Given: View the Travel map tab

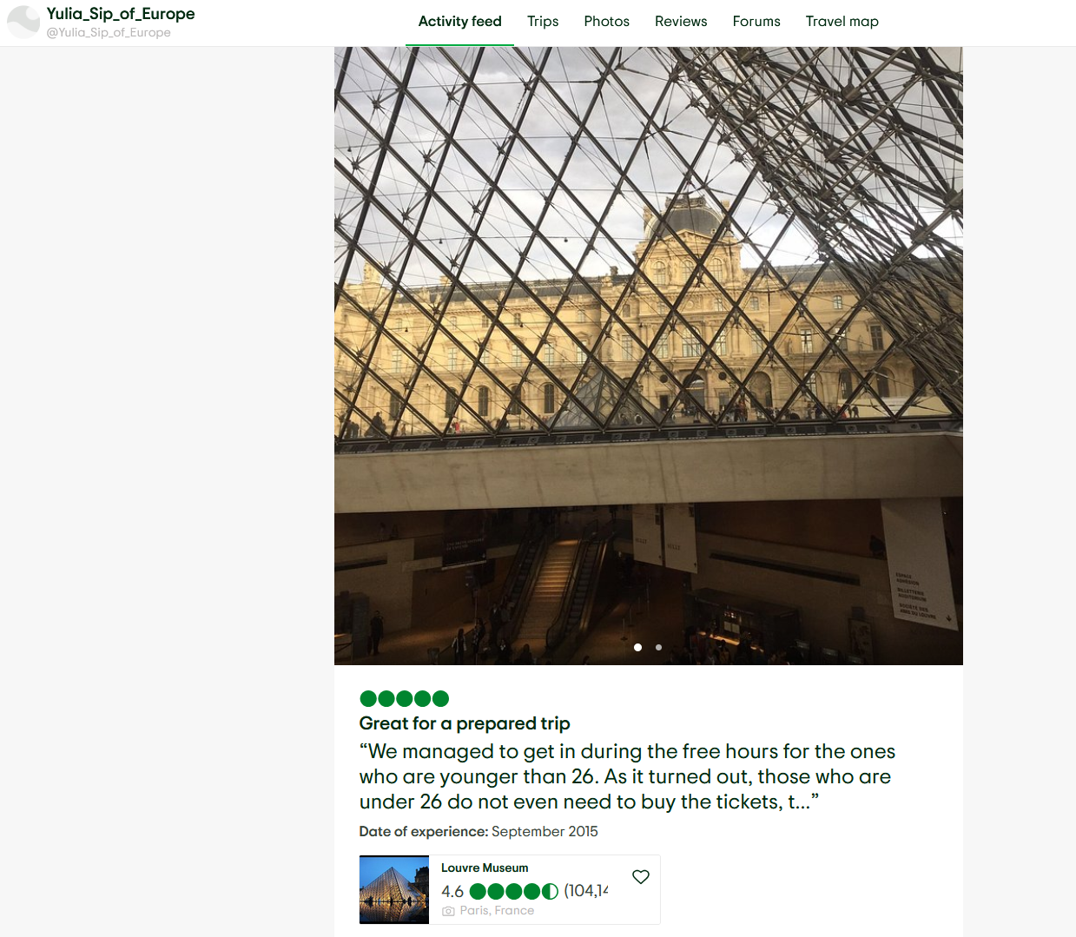Looking at the screenshot, I should point(842,22).
